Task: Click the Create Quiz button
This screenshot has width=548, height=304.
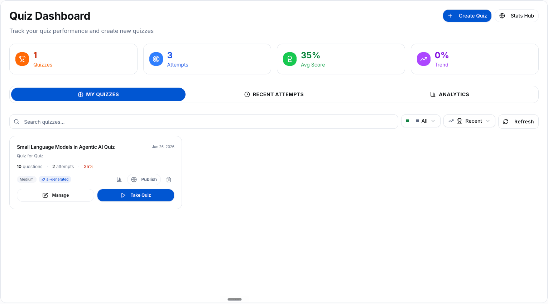Action: pos(467,16)
